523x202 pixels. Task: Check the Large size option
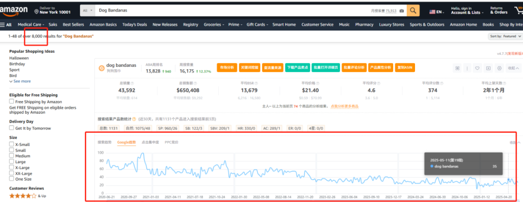pyautogui.click(x=12, y=162)
